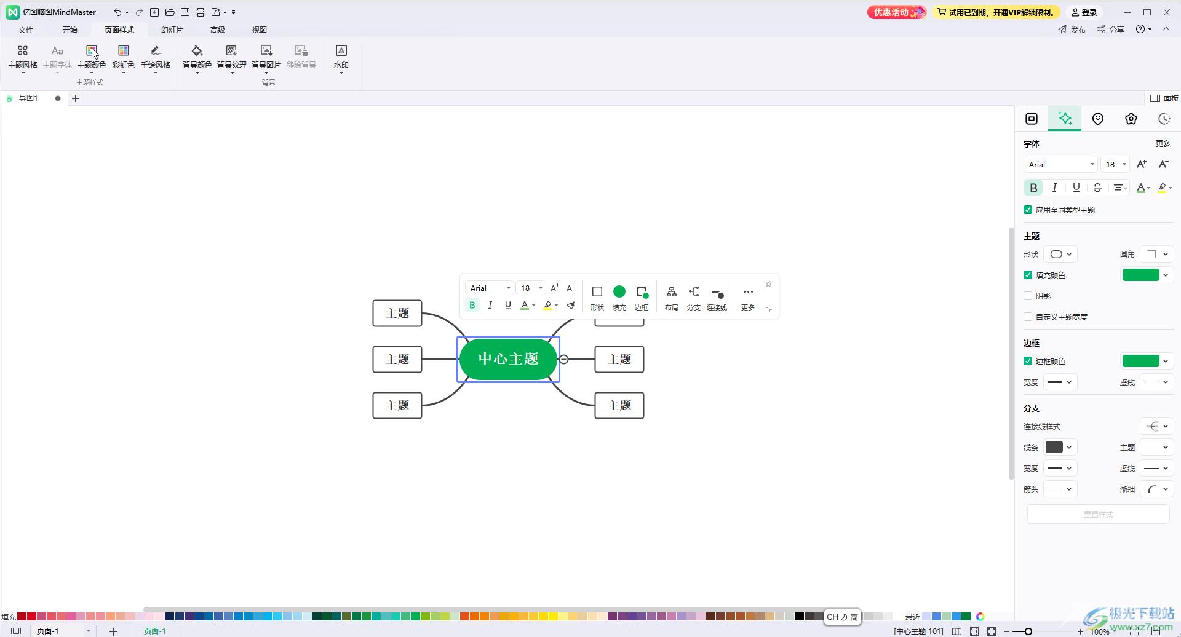This screenshot has width=1181, height=637.
Task: Switch to the 开始 tab
Action: pos(70,30)
